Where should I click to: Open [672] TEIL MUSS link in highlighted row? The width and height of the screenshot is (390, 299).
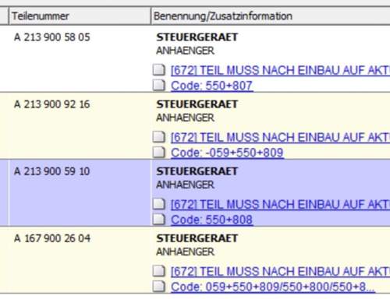280,205
